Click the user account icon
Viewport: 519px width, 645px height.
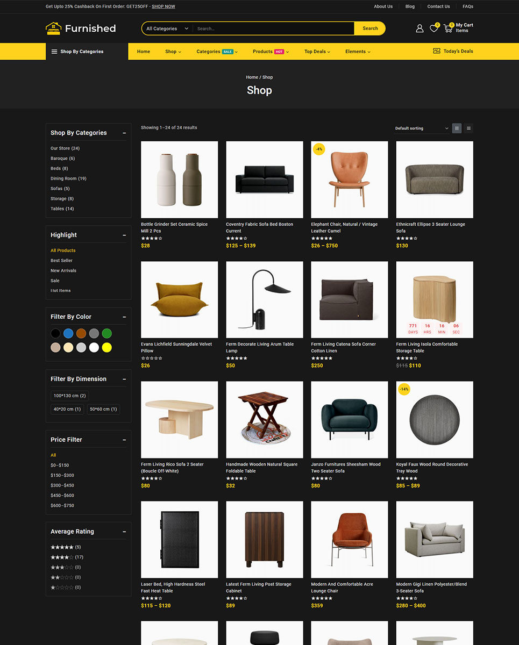[x=420, y=28]
